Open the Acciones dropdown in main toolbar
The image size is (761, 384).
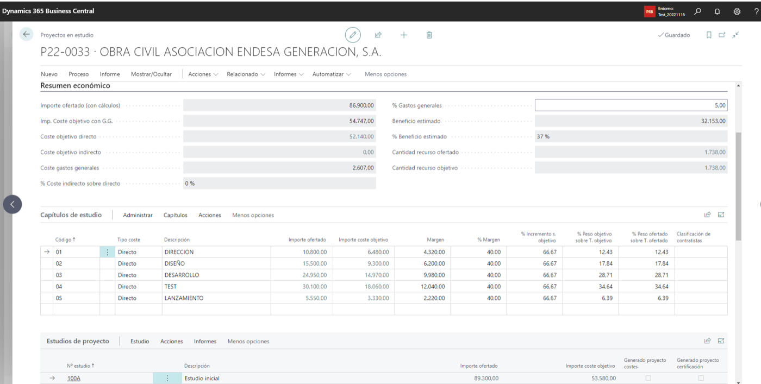203,74
